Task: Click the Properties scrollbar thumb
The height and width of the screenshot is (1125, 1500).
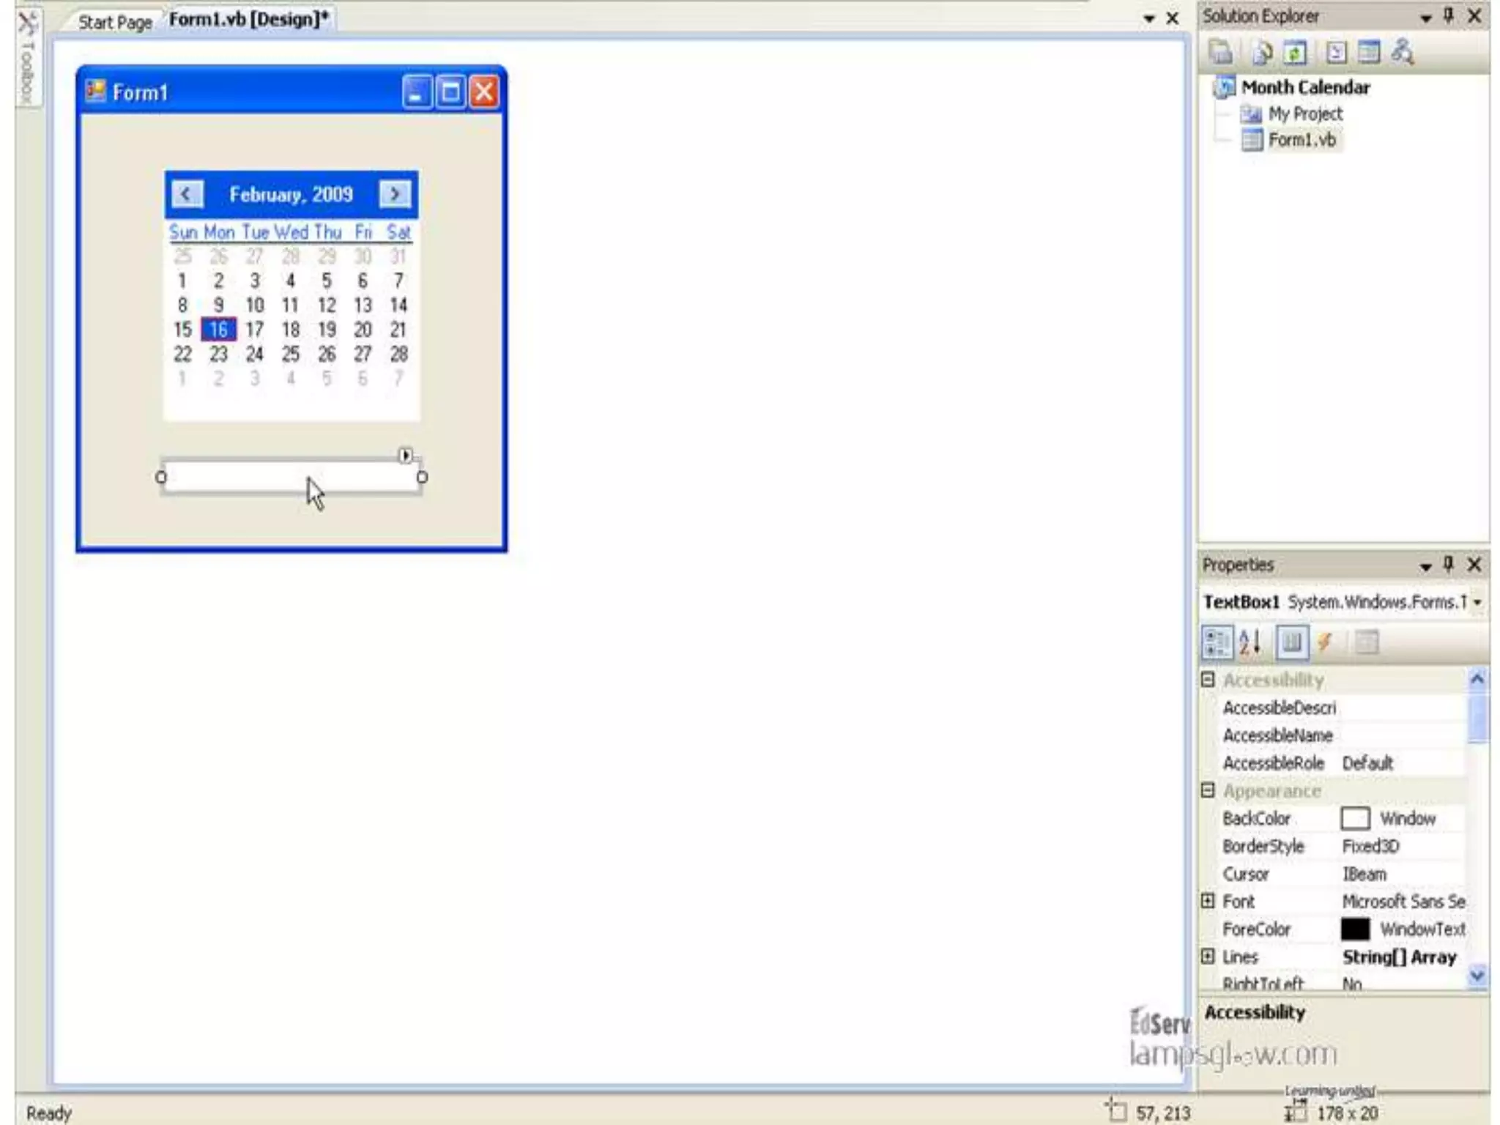Action: coord(1477,718)
